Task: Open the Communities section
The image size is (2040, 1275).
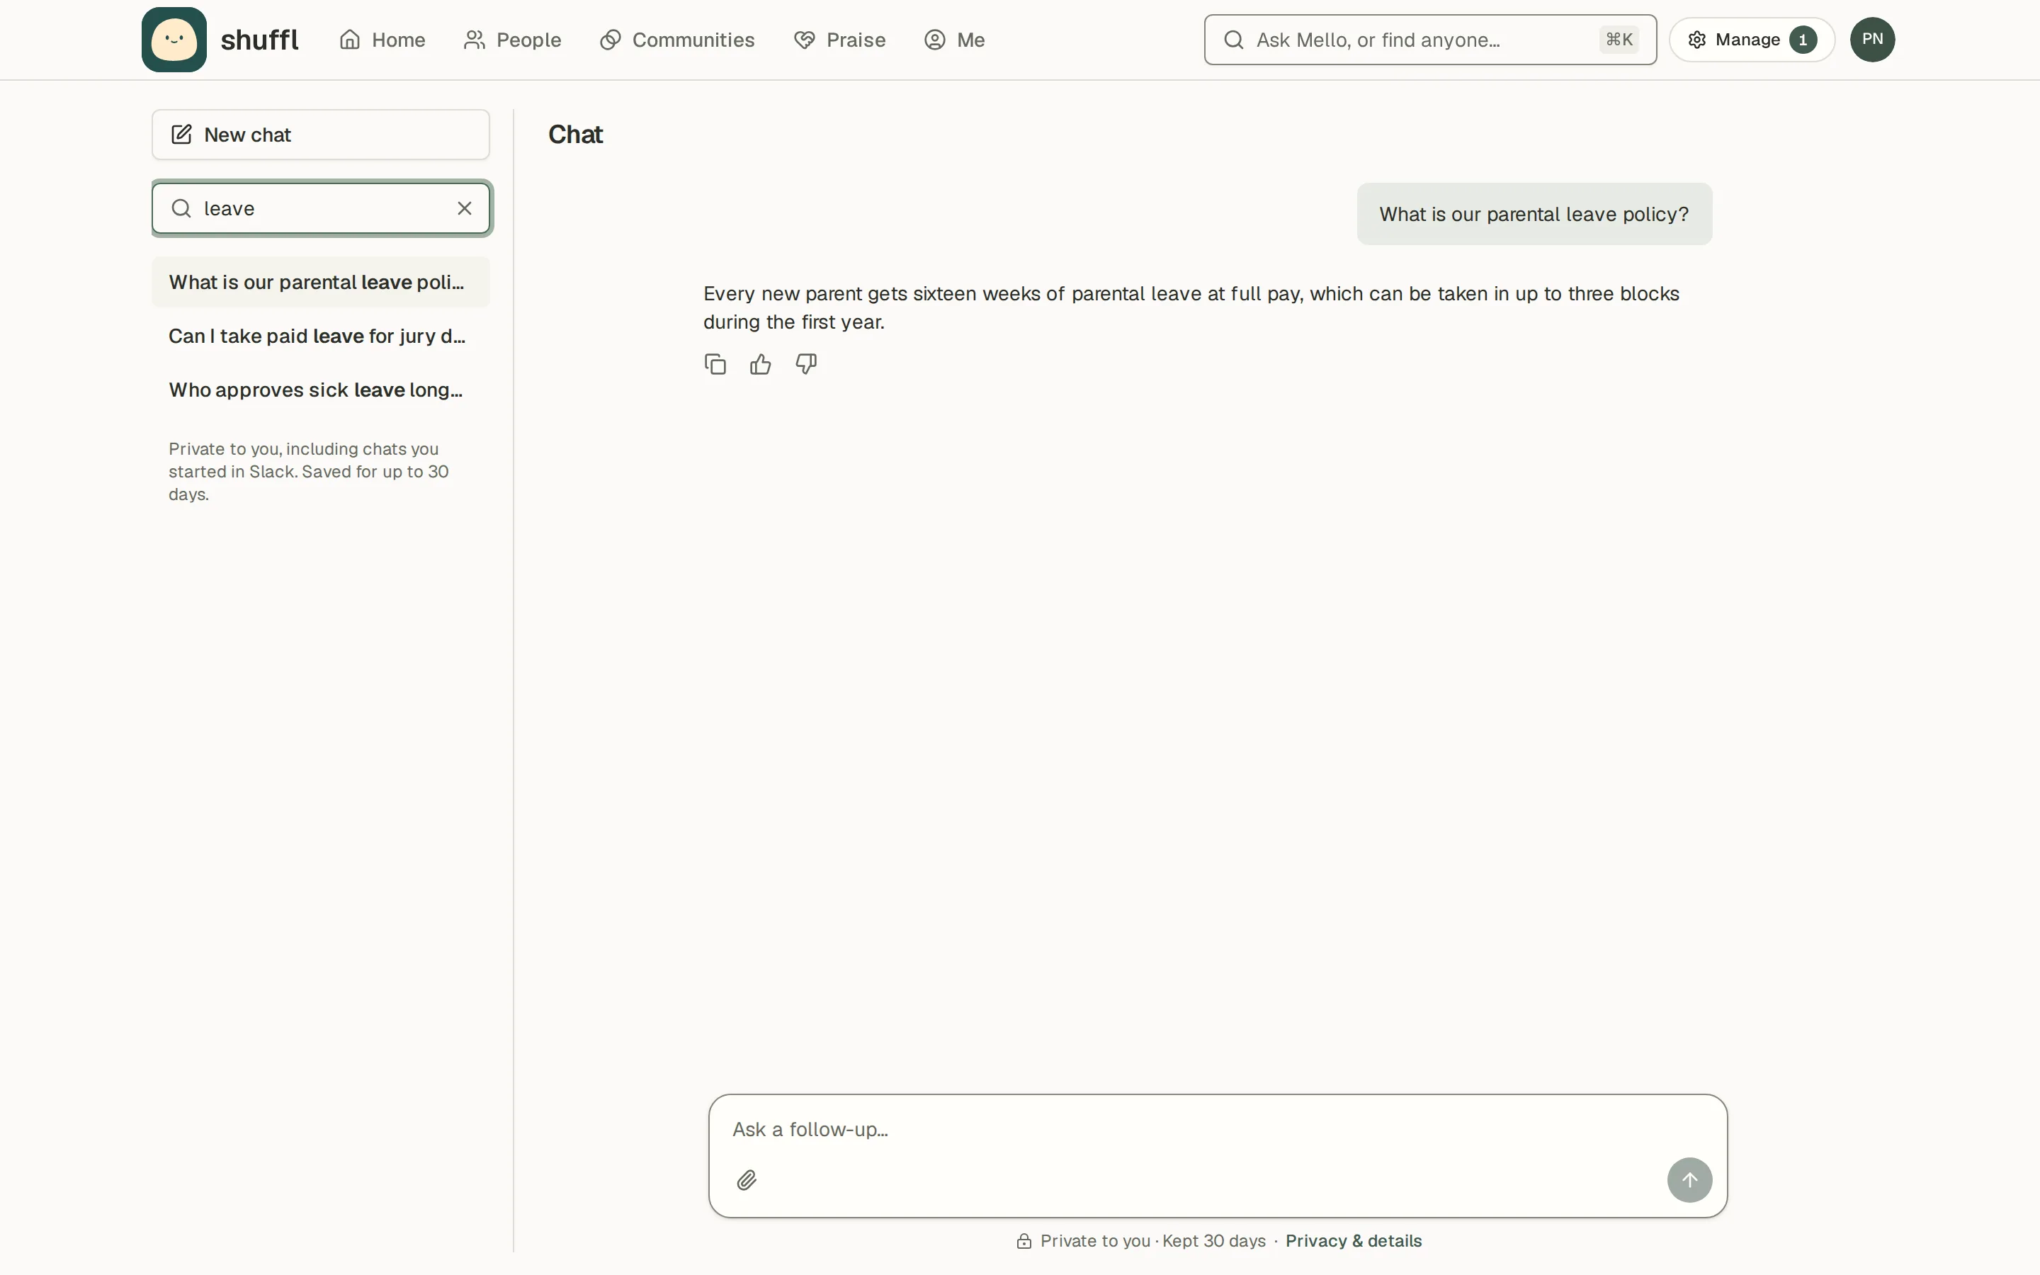Action: click(x=677, y=40)
